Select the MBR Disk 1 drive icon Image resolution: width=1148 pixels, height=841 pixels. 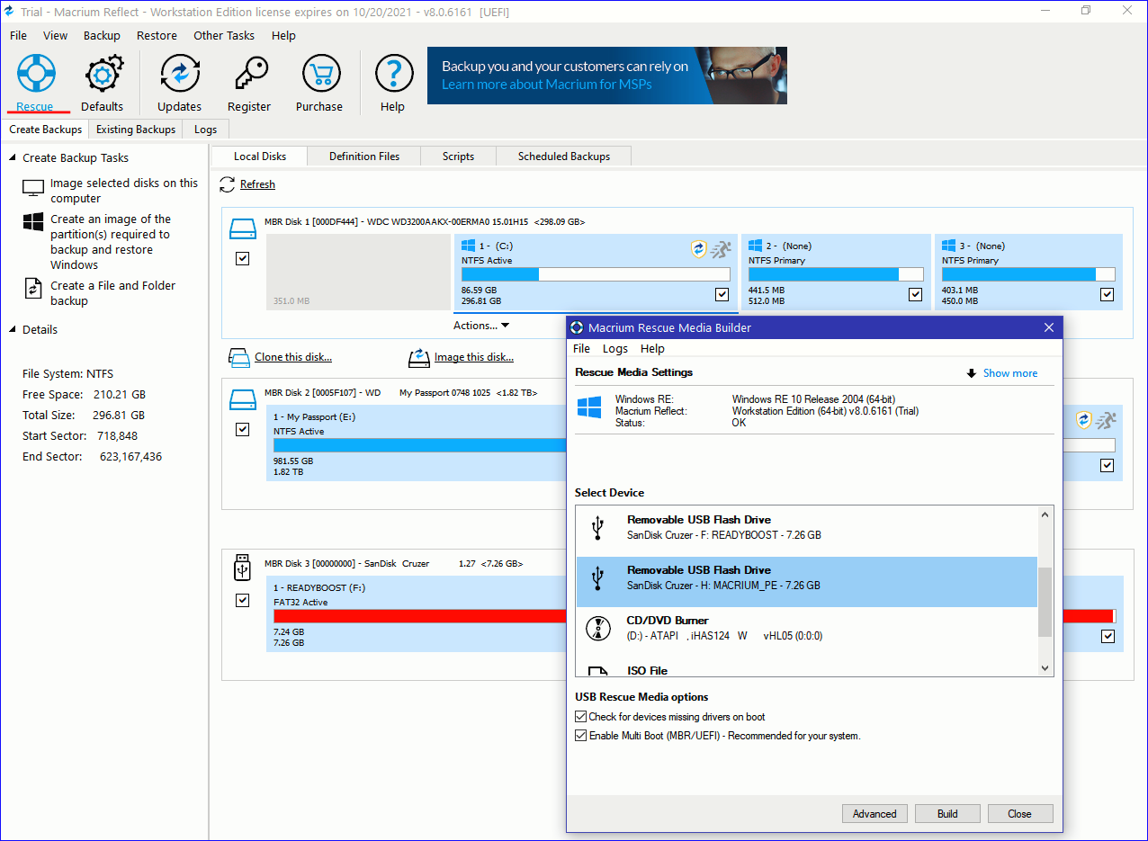pos(243,228)
